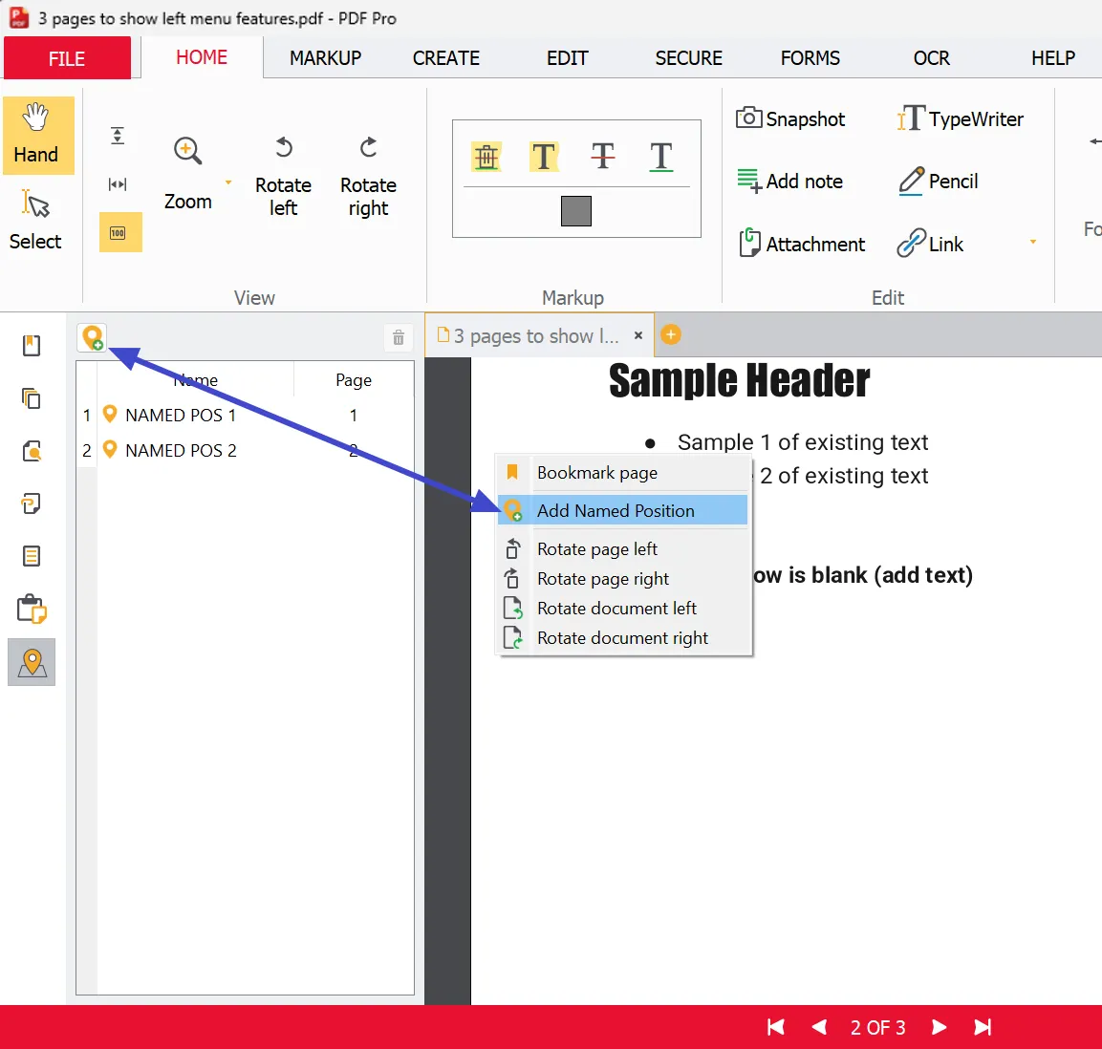Click the Link tool
The image size is (1102, 1049).
tap(930, 244)
